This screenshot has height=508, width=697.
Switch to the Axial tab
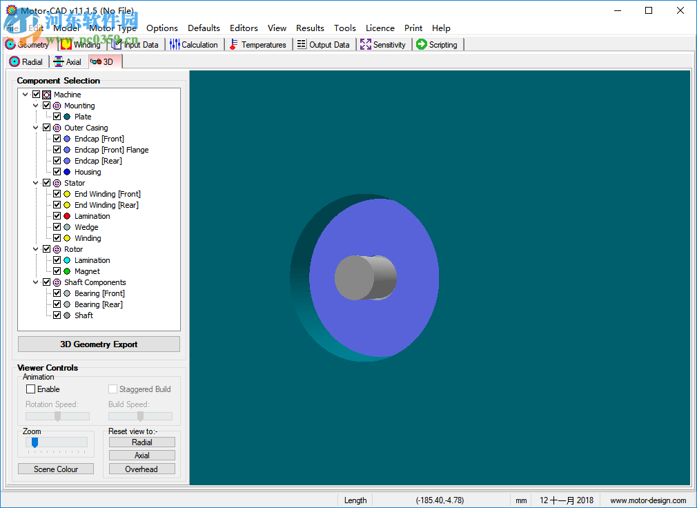click(x=68, y=62)
